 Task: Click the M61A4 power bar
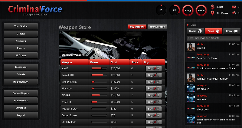point(99,95)
